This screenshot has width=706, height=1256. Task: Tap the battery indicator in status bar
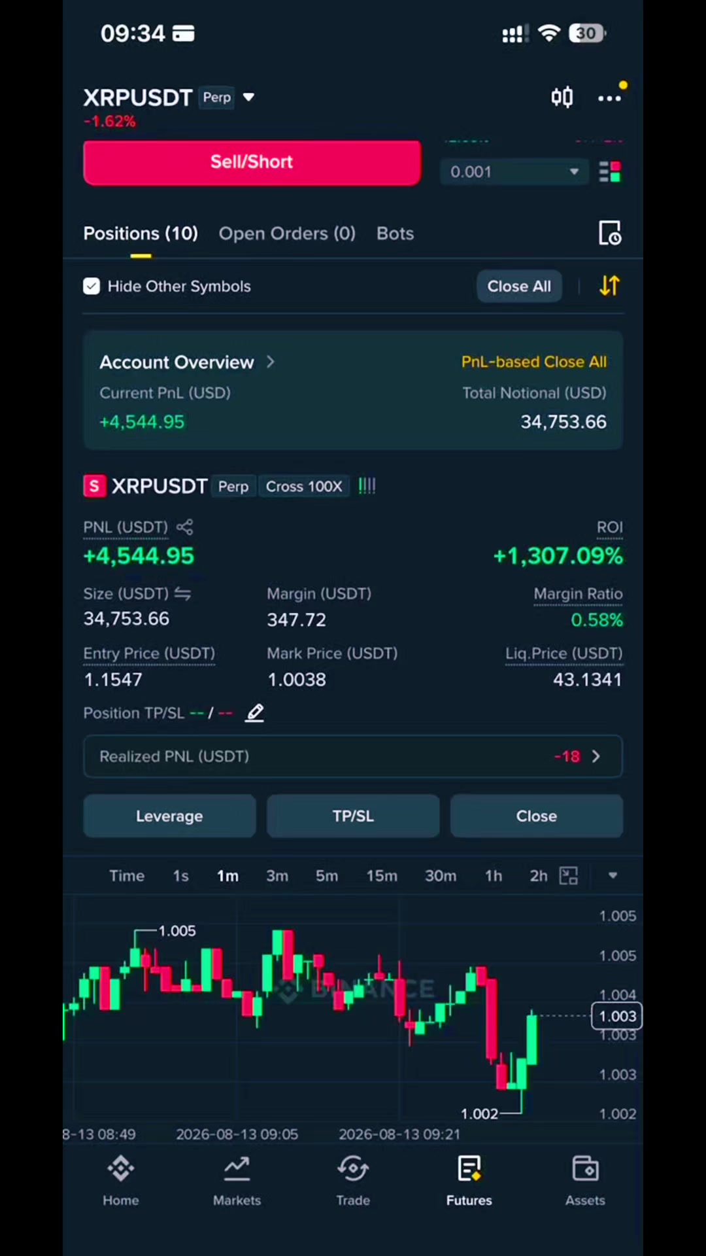[587, 33]
